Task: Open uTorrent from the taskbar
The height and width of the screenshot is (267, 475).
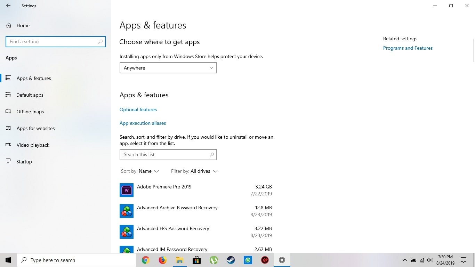Action: 214,260
